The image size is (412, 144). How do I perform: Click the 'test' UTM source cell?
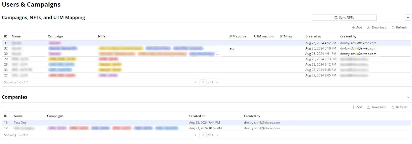pyautogui.click(x=231, y=48)
